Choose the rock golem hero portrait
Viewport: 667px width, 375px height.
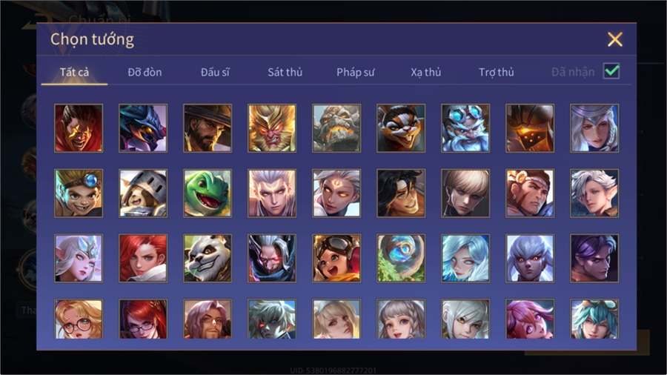tap(336, 128)
